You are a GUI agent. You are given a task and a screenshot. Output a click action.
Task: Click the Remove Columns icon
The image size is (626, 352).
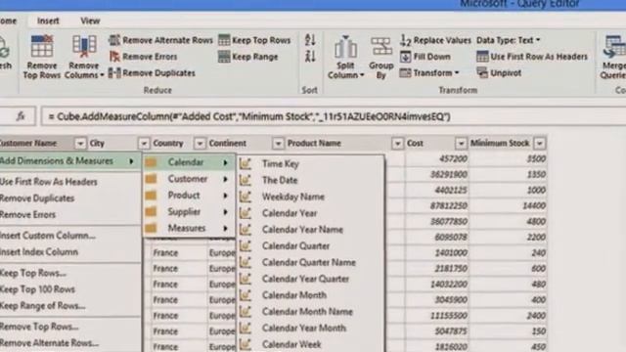84,47
